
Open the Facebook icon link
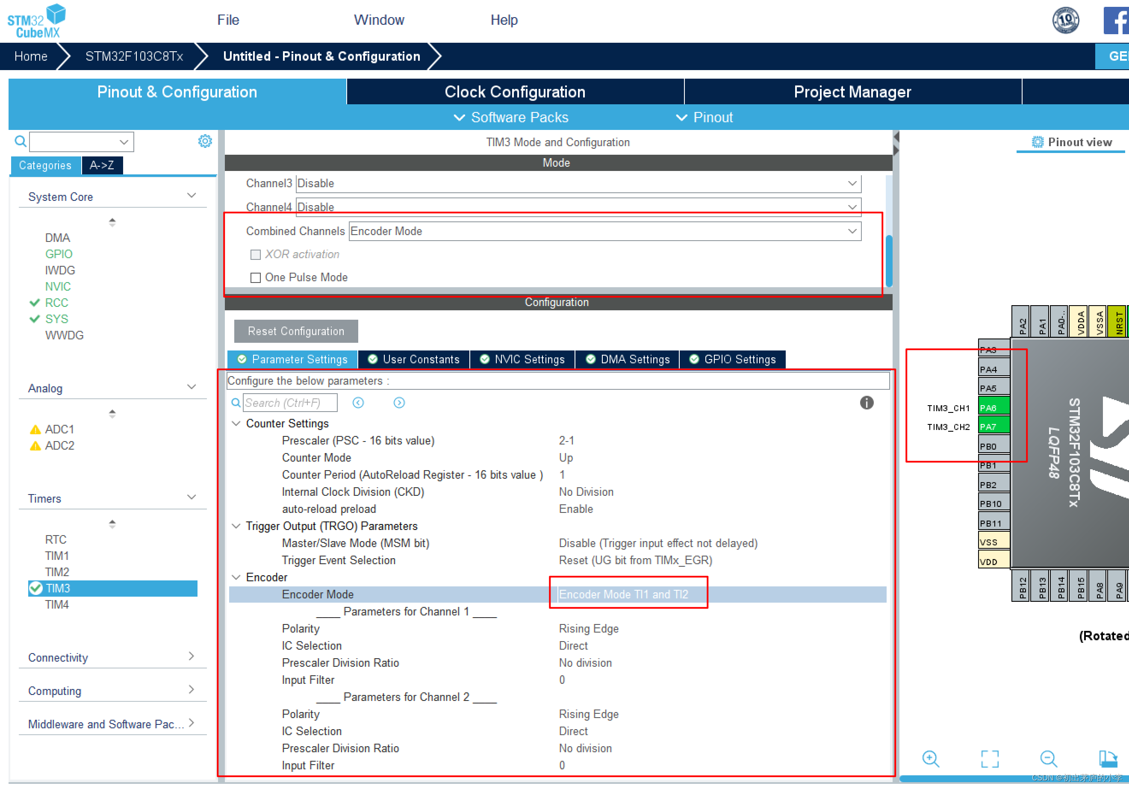click(1116, 21)
